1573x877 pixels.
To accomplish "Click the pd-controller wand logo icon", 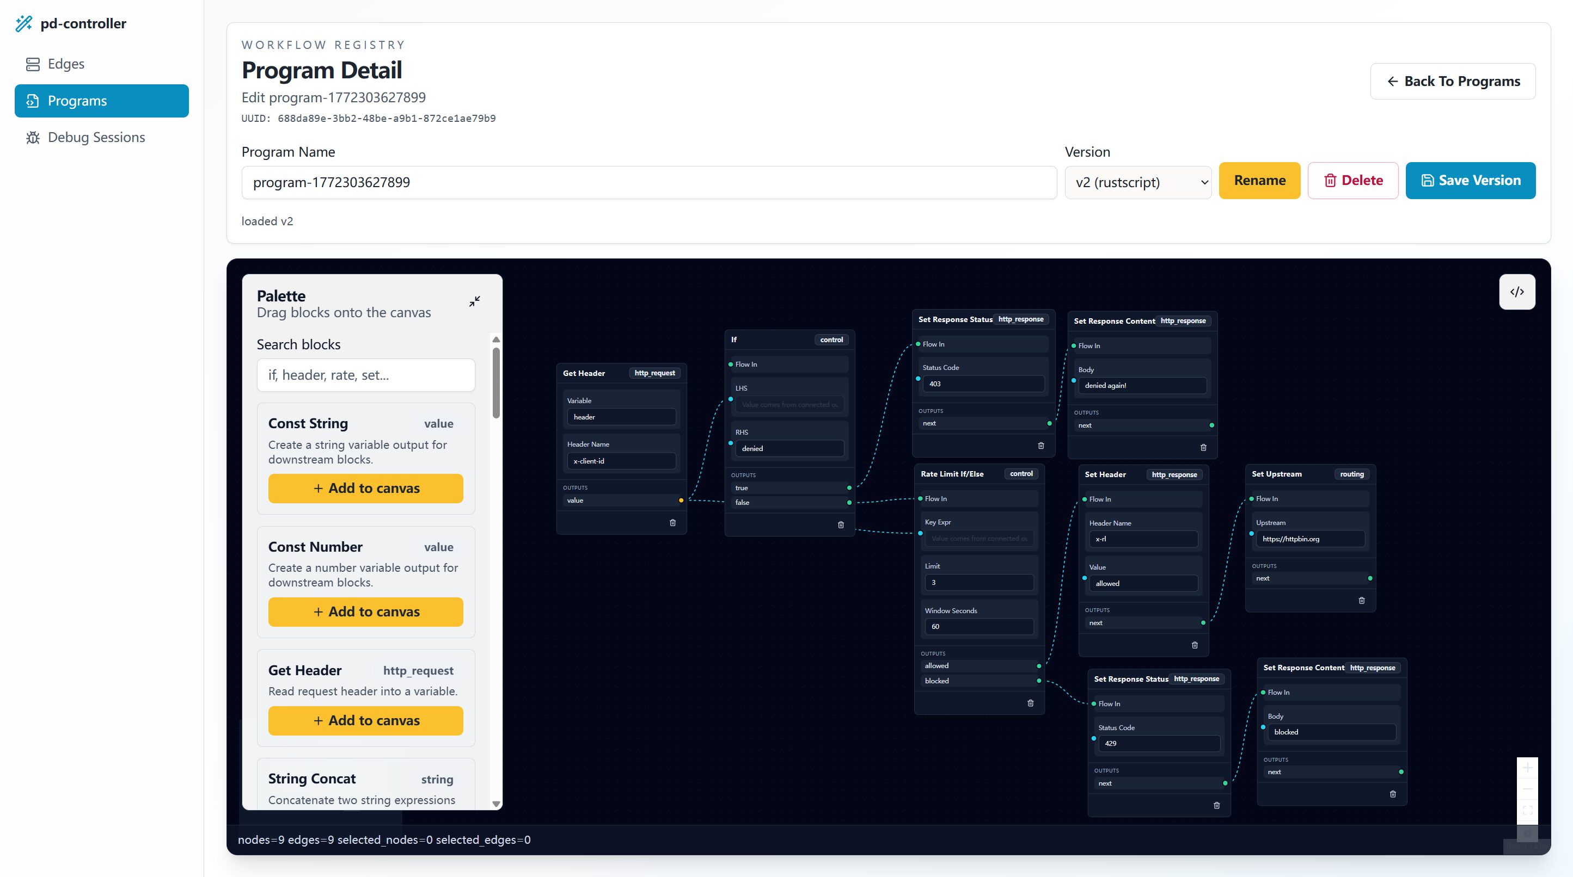I will (x=24, y=23).
